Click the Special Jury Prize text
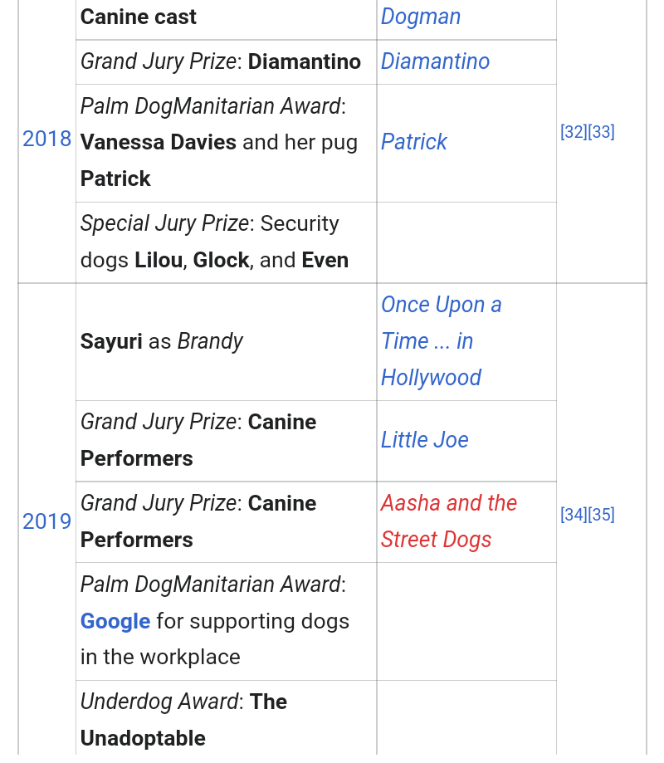The width and height of the screenshot is (664, 763). pos(164,223)
